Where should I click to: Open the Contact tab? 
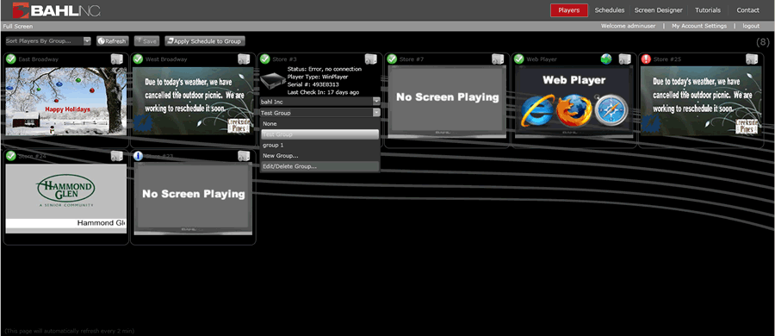[x=747, y=10]
